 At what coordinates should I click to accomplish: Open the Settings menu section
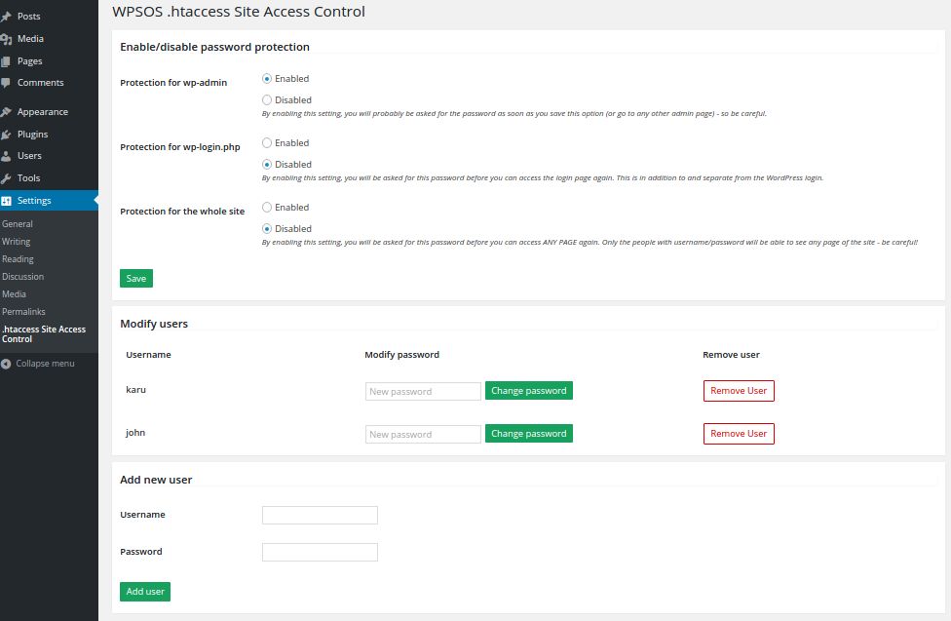point(34,201)
